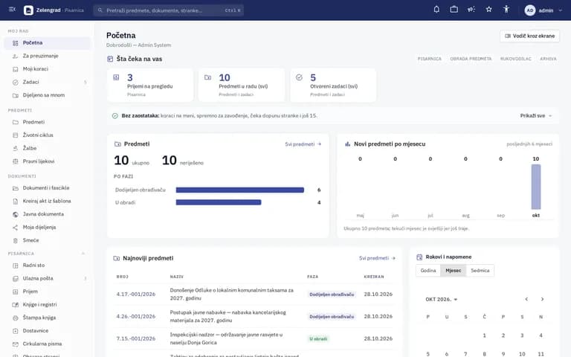This screenshot has width=571, height=357.
Task: Open favorites star icon
Action: click(x=488, y=10)
